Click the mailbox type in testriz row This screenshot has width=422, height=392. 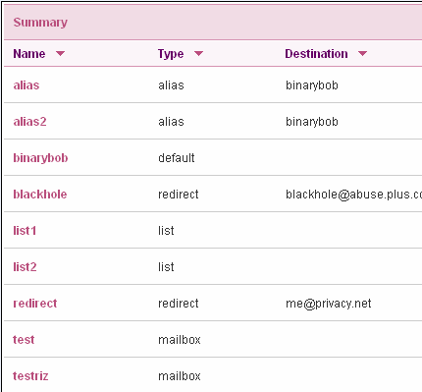click(x=180, y=376)
